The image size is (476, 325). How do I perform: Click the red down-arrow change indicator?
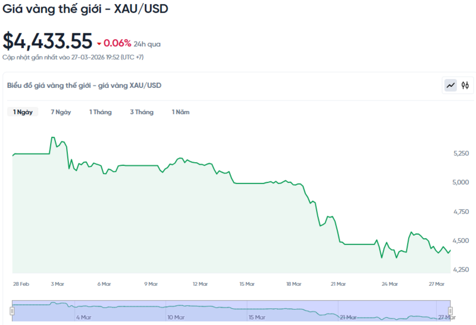[98, 43]
